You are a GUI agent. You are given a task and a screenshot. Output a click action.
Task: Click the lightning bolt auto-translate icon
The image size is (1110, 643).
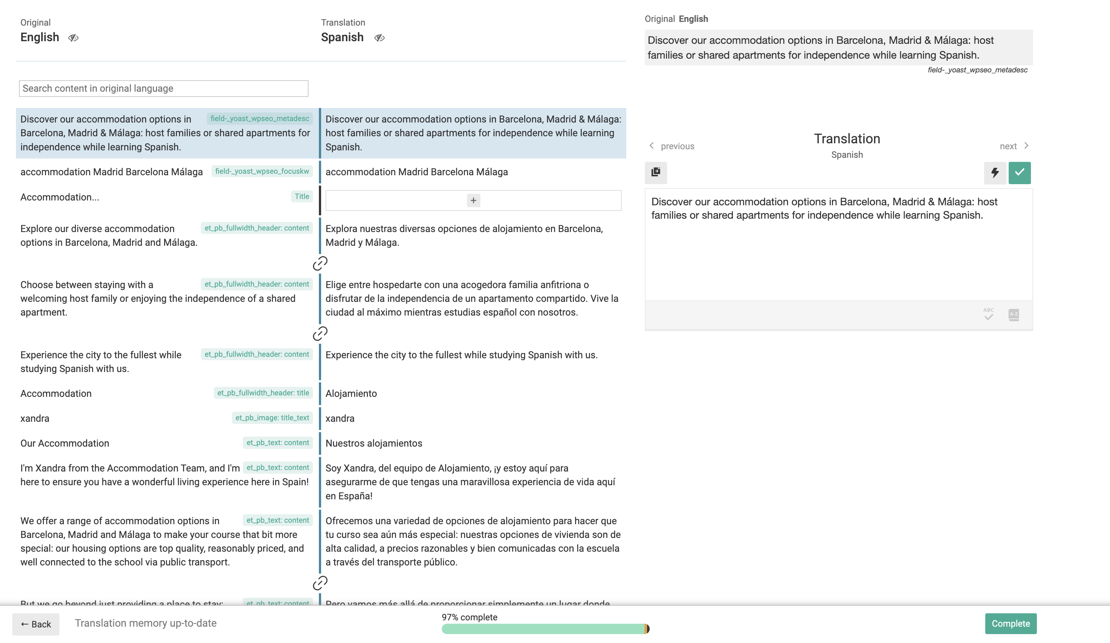click(x=995, y=172)
